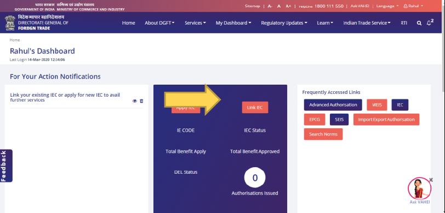This screenshot has width=445, height=213.
Task: Open the Rahul user account menu
Action: pyautogui.click(x=413, y=6)
